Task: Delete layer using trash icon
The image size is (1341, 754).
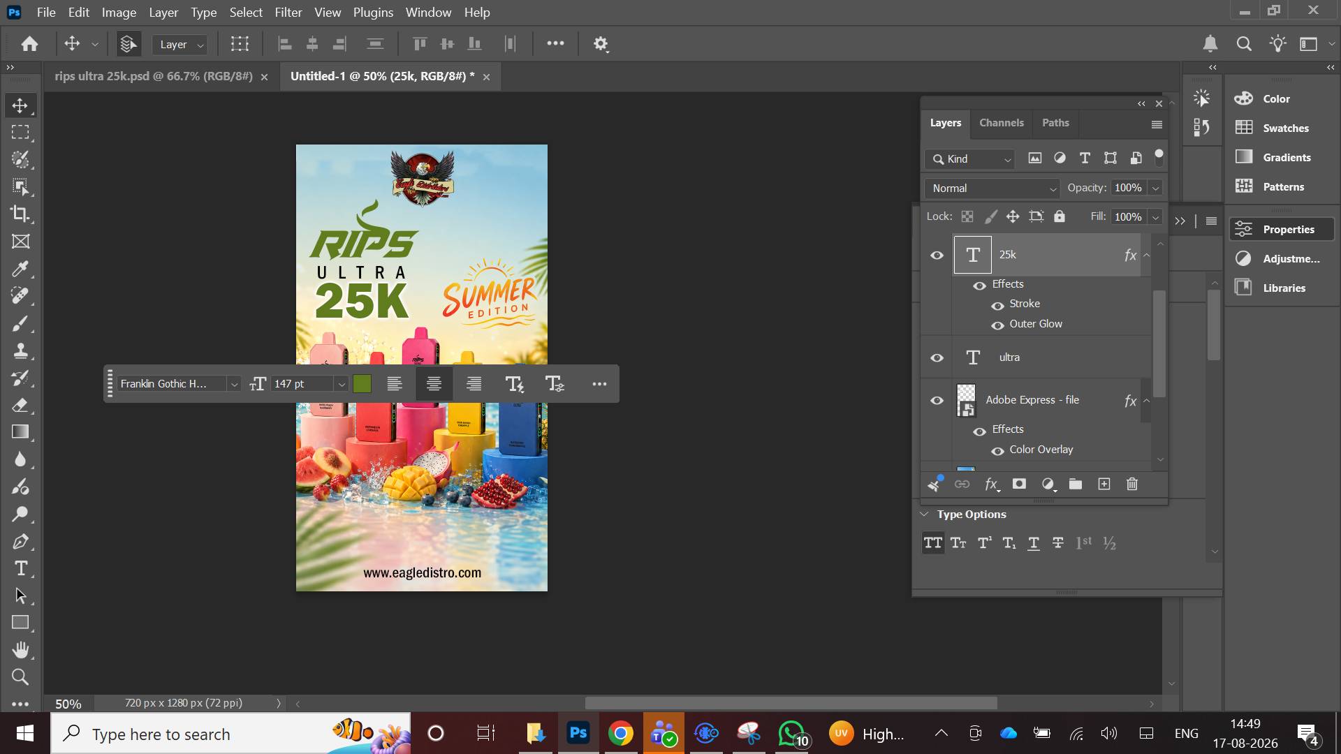Action: (x=1132, y=484)
